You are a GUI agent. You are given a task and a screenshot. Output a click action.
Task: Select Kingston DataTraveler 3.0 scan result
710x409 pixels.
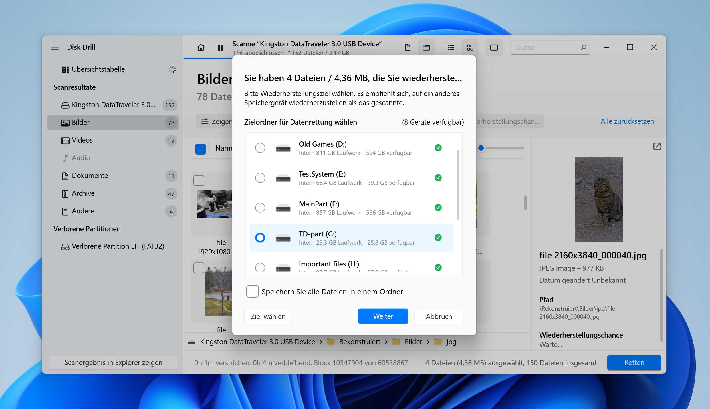(113, 105)
